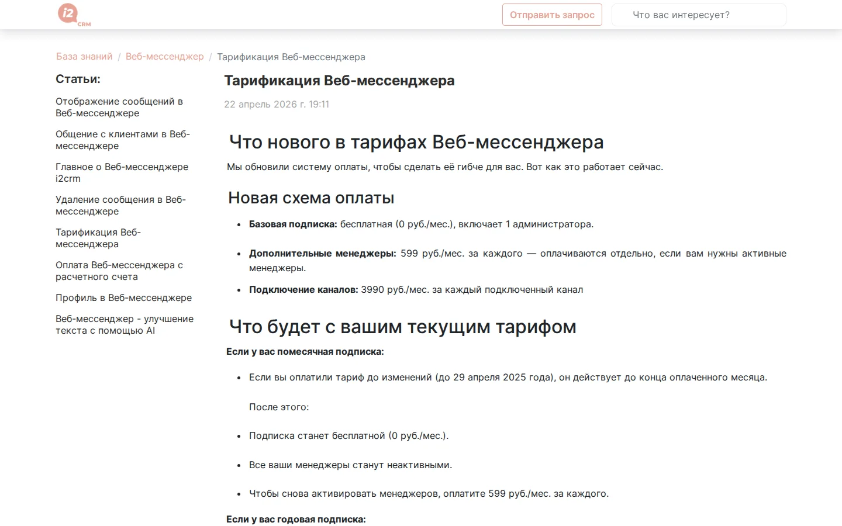842x526 pixels.
Task: Open article 'Веб-мессенджер - улучшение текста с помощью AI'
Action: coord(125,324)
